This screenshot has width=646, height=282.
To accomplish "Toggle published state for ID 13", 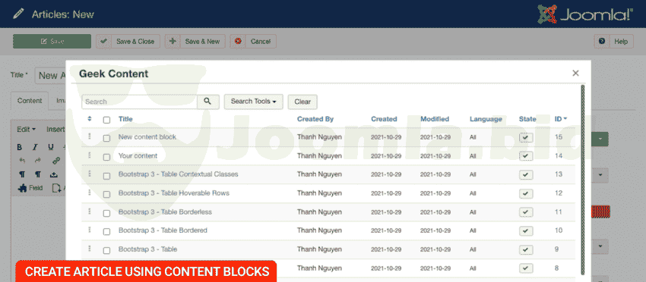I will pos(526,174).
